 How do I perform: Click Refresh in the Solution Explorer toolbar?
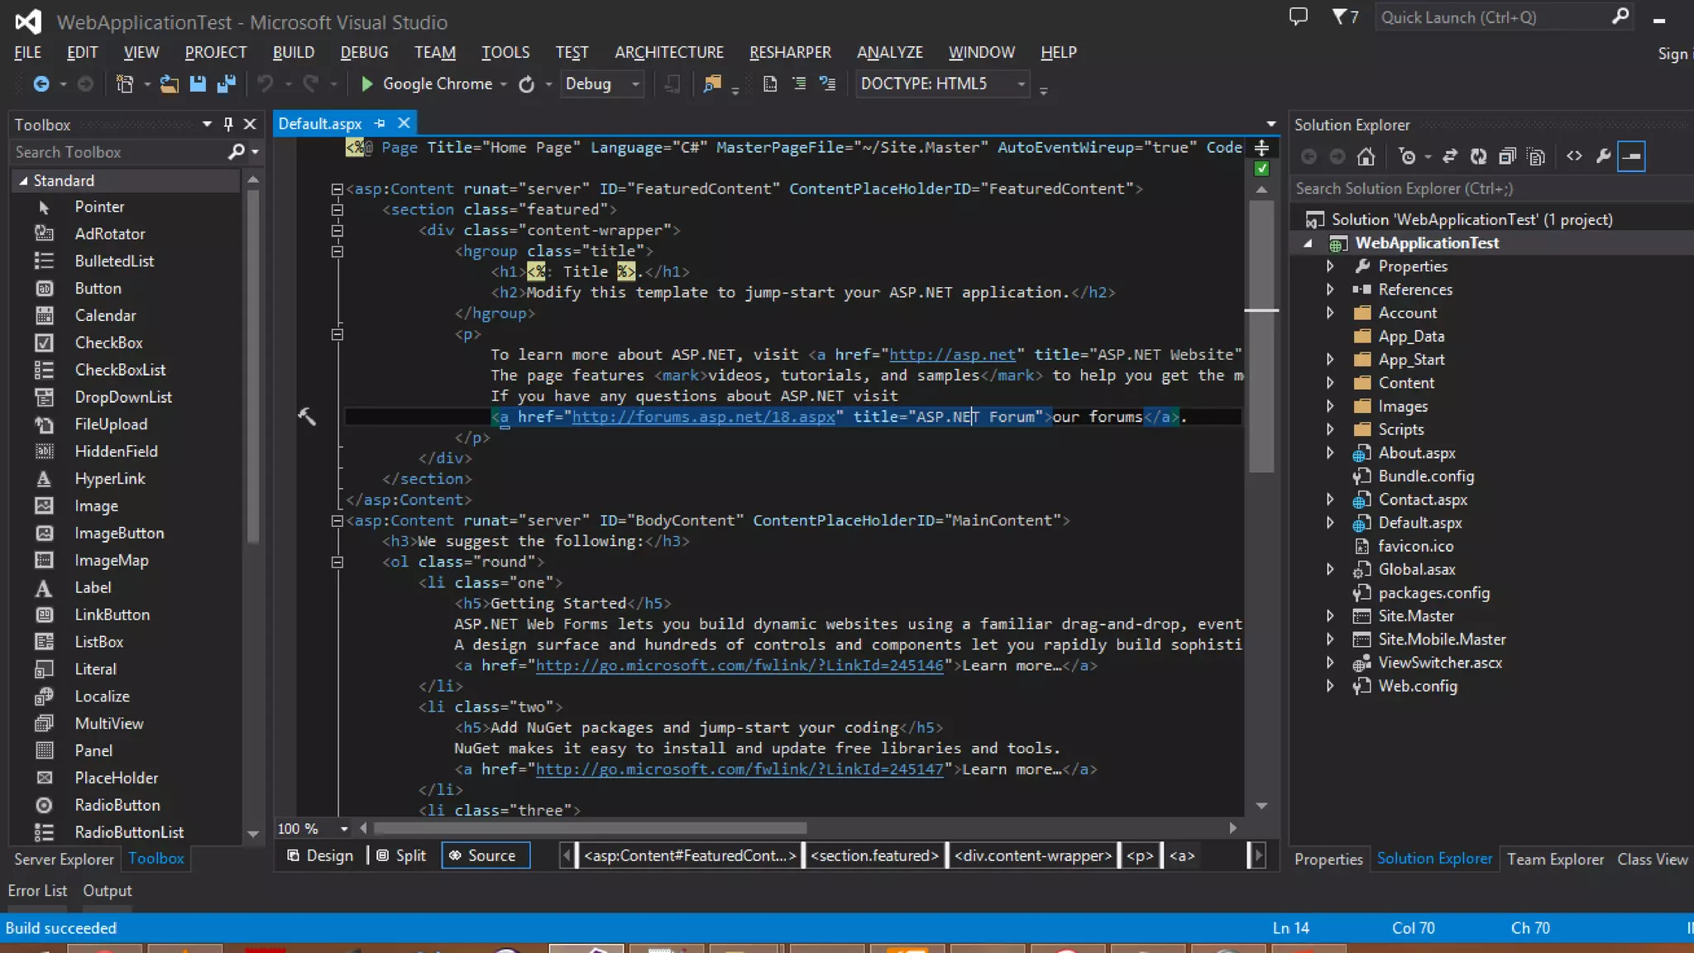click(x=1478, y=156)
